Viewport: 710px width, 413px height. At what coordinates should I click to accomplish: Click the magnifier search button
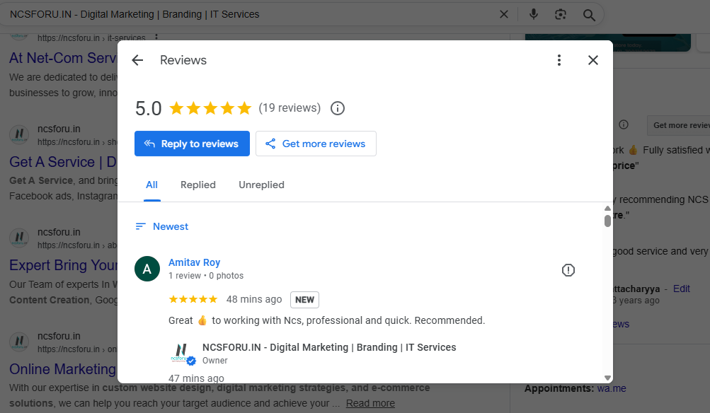pos(589,15)
